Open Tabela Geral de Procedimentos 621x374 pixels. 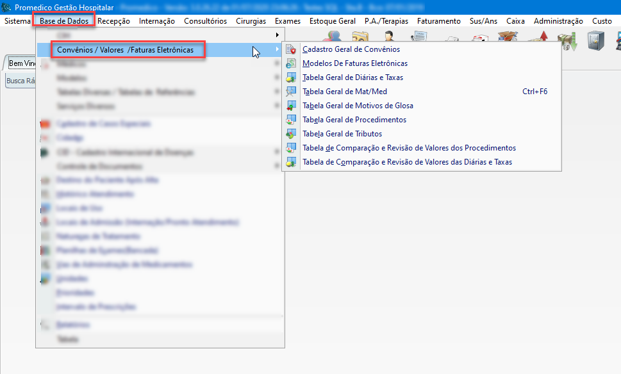click(x=422, y=120)
